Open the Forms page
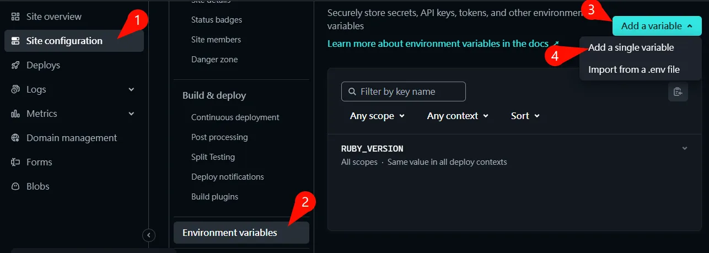Viewport: 709px width, 253px height. pyautogui.click(x=39, y=162)
